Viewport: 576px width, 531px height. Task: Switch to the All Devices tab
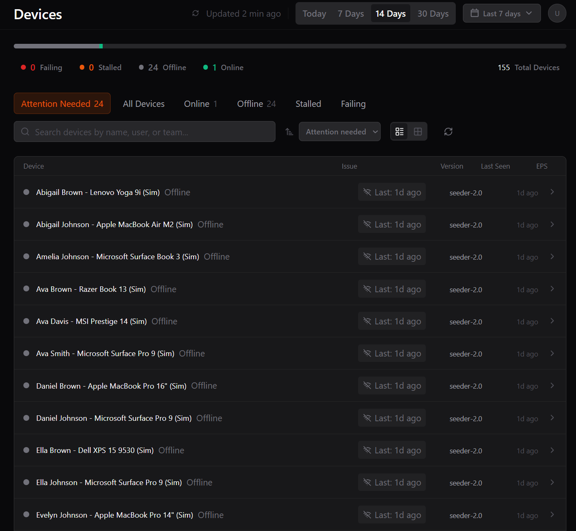click(144, 104)
